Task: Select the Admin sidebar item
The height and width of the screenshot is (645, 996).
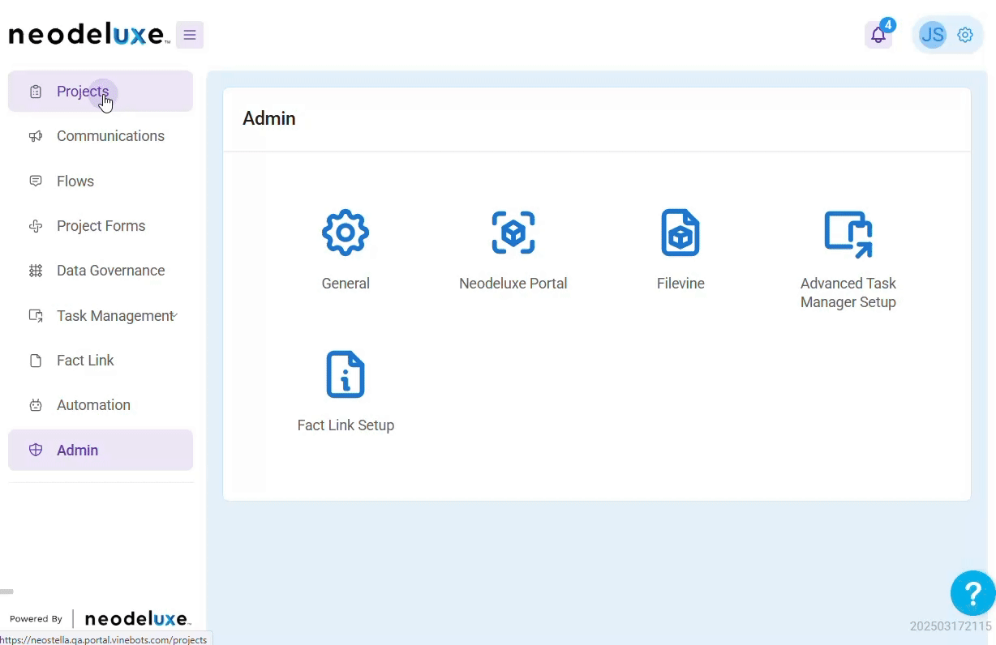Action: 101,450
